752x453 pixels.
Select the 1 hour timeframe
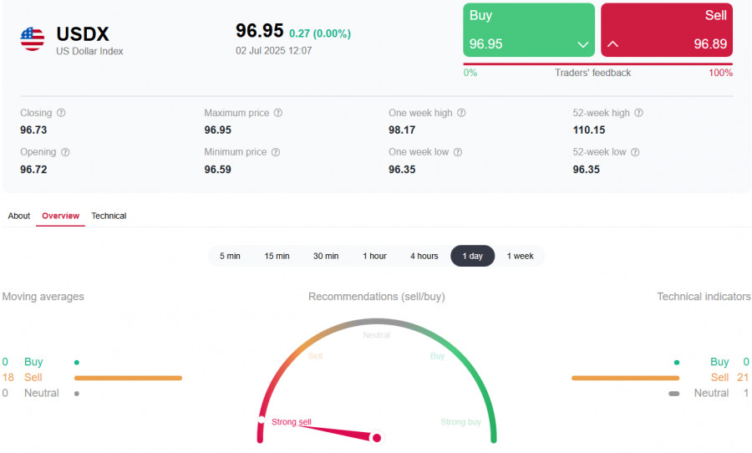tap(374, 257)
